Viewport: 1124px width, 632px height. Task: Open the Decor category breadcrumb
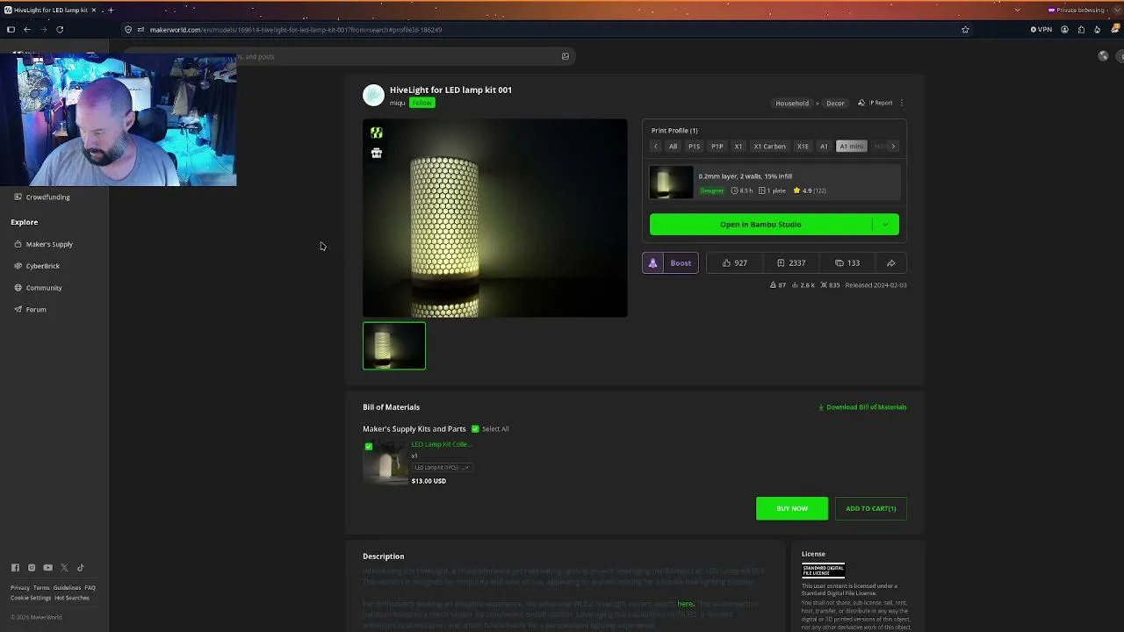click(x=835, y=104)
